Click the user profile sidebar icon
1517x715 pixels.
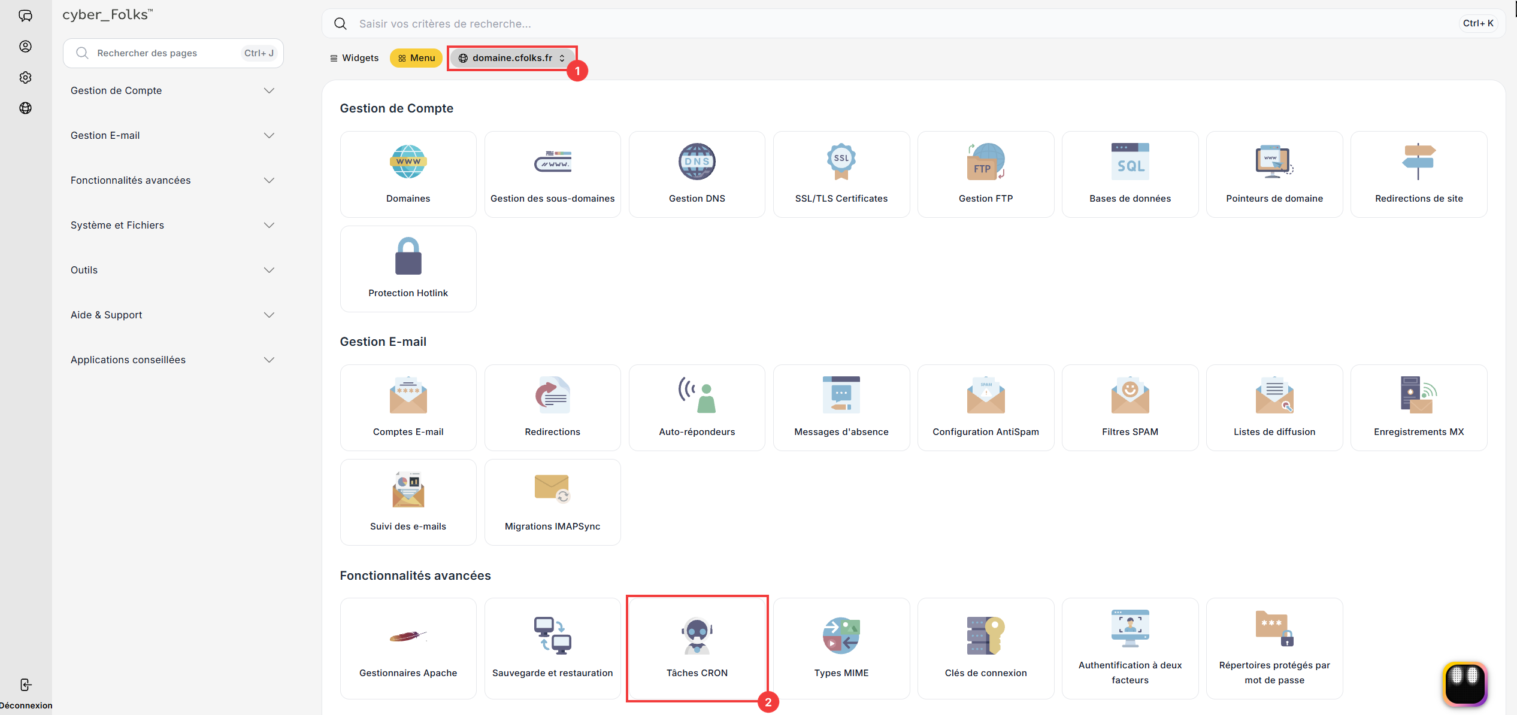click(x=25, y=46)
